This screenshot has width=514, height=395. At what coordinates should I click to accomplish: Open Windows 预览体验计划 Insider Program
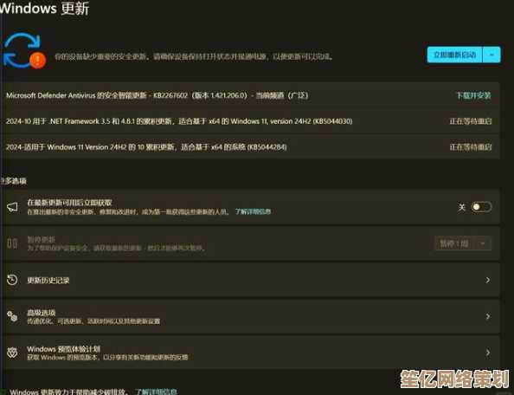250,353
